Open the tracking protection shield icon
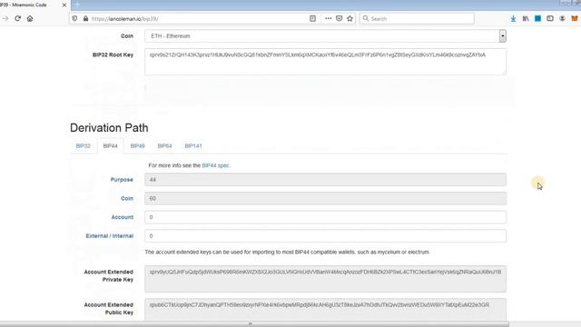Viewport: 581px width, 327px height. (x=74, y=18)
